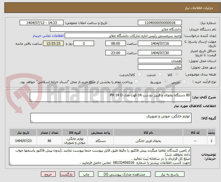Select the کالا radio button
221x182 pixels.
click(x=177, y=74)
